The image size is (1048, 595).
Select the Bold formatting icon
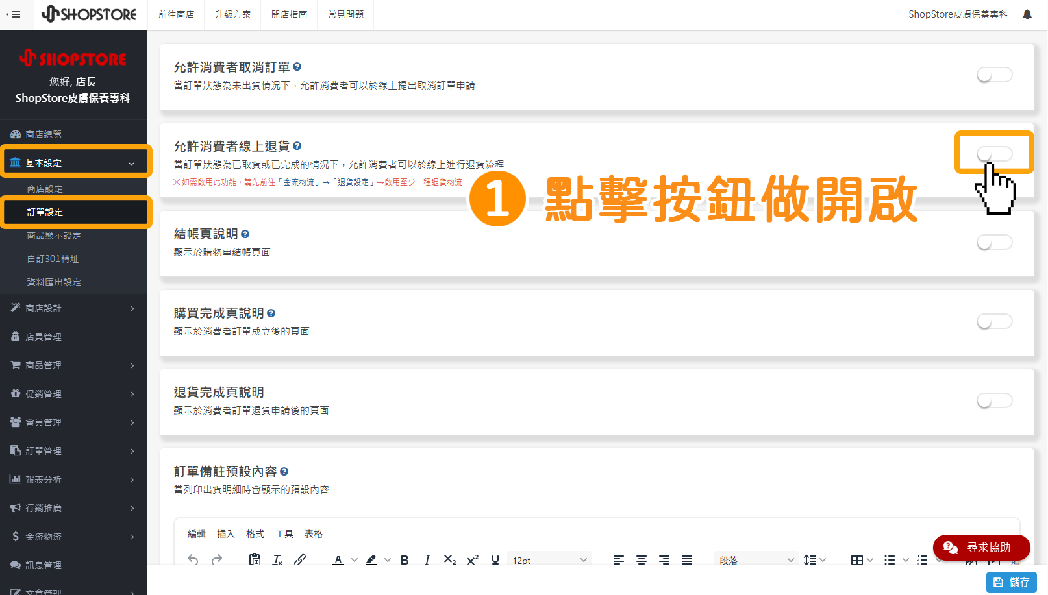click(x=404, y=559)
